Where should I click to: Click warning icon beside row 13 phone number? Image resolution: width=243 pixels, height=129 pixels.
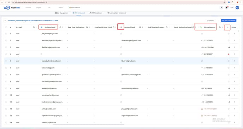[202, 116]
